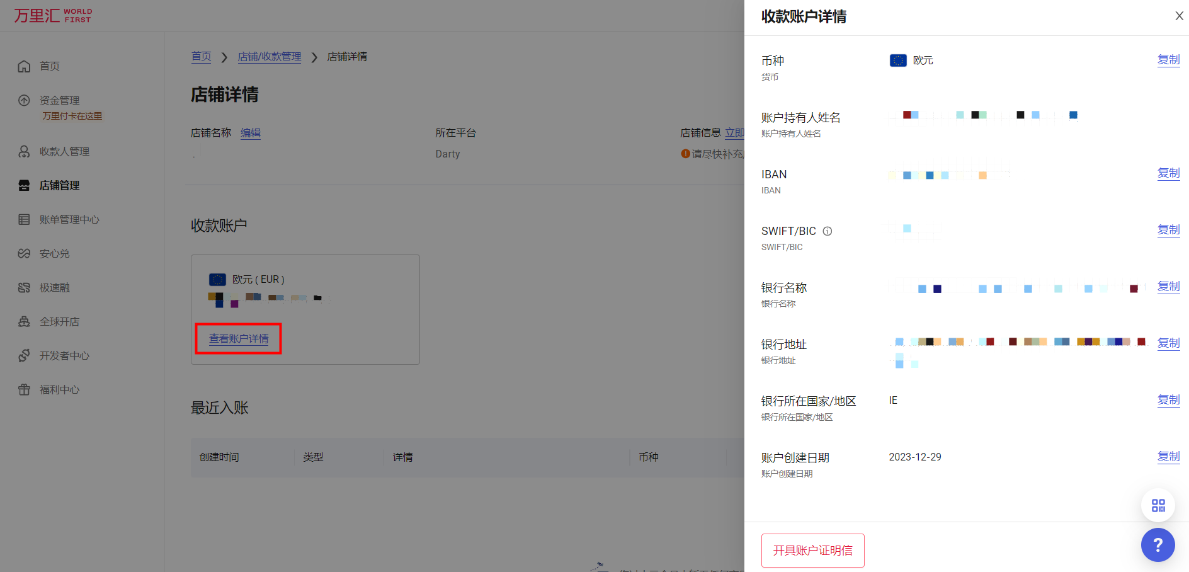This screenshot has width=1189, height=572.
Task: Click the help question mark icon
Action: click(1158, 545)
